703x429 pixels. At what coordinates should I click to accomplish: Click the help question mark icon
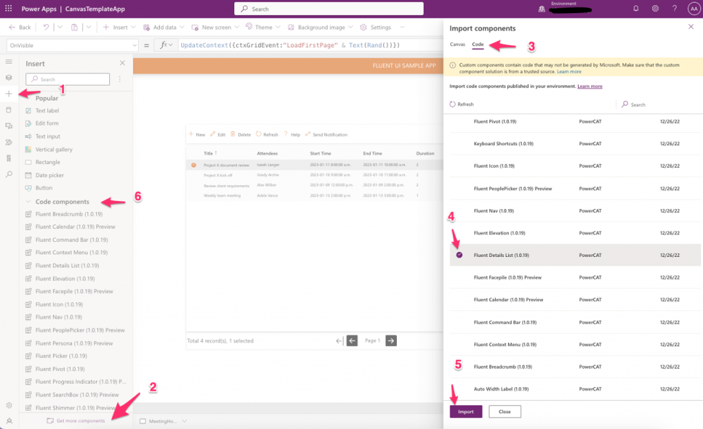tap(675, 9)
